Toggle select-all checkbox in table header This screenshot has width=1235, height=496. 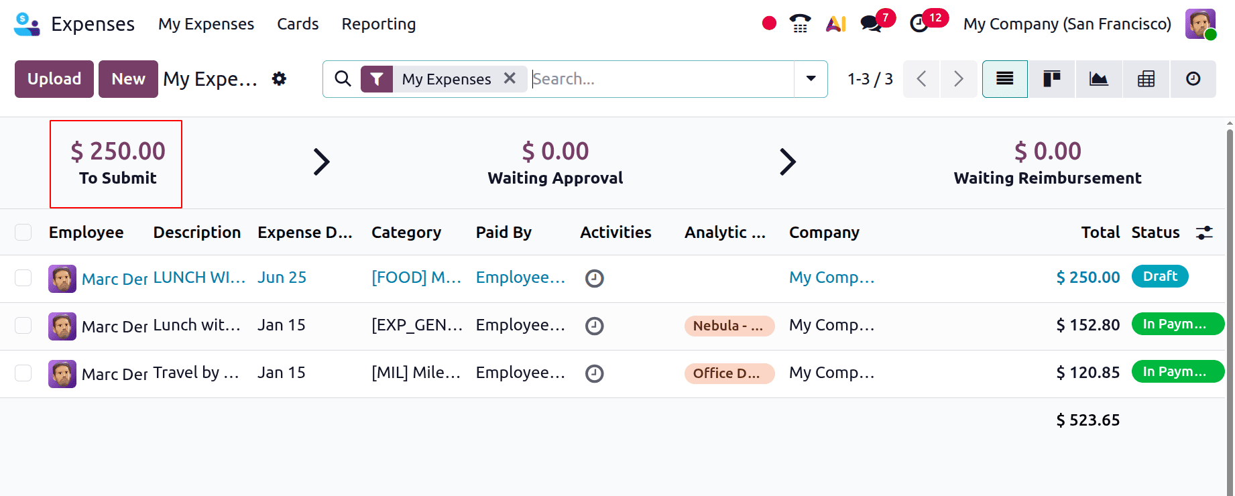pyautogui.click(x=23, y=232)
